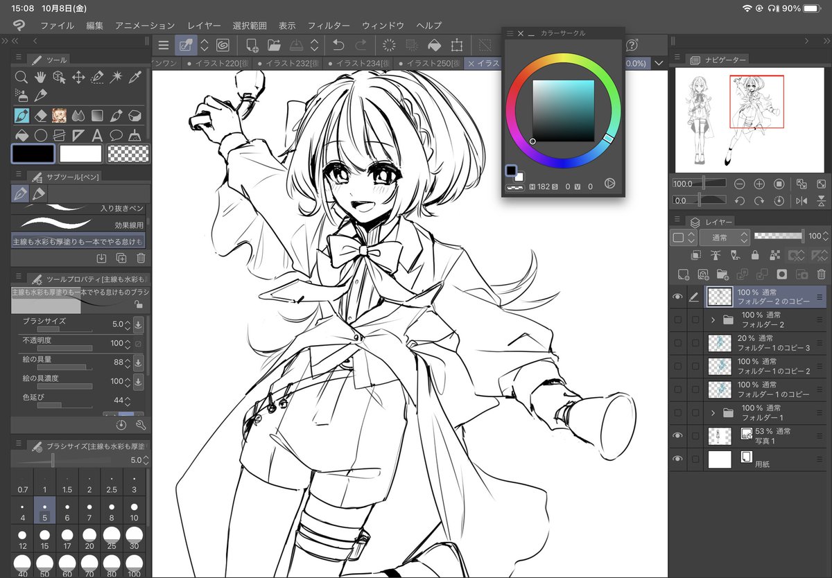Open layer palette color dropdown

point(683,237)
